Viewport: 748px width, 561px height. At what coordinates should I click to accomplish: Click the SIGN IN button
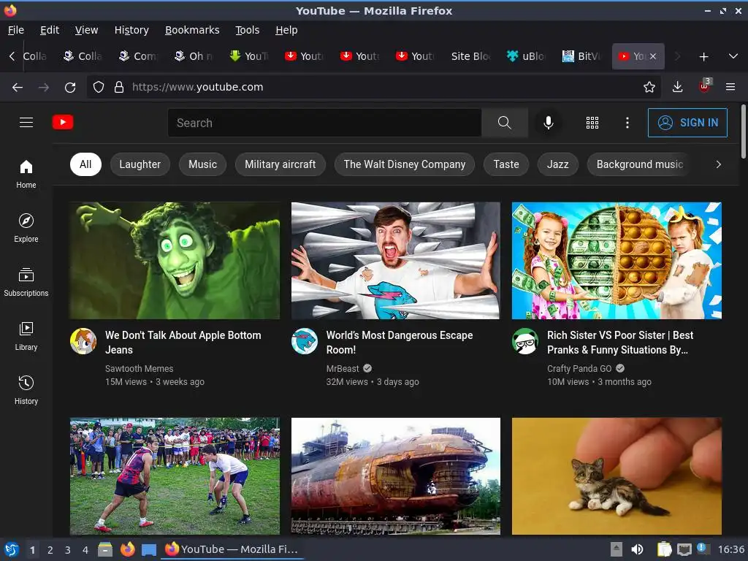point(687,123)
